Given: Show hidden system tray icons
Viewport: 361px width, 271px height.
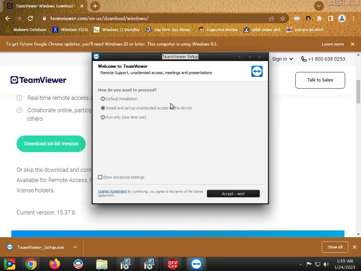Looking at the screenshot, I should tap(300, 264).
